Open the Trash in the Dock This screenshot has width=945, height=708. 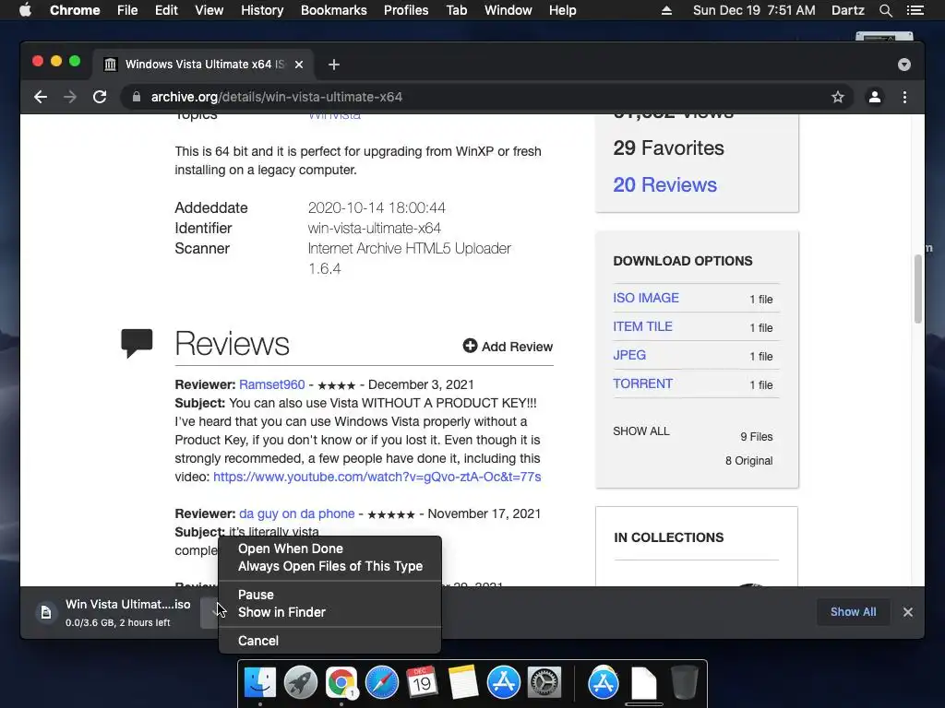[685, 683]
